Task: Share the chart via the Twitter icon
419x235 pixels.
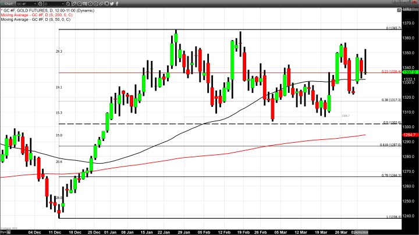Action: tap(112, 3)
